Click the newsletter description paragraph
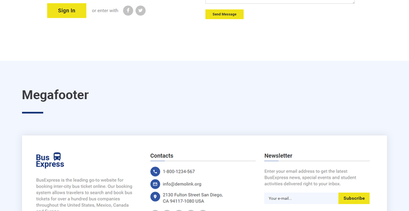Image resolution: width=409 pixels, height=211 pixels. (x=310, y=178)
